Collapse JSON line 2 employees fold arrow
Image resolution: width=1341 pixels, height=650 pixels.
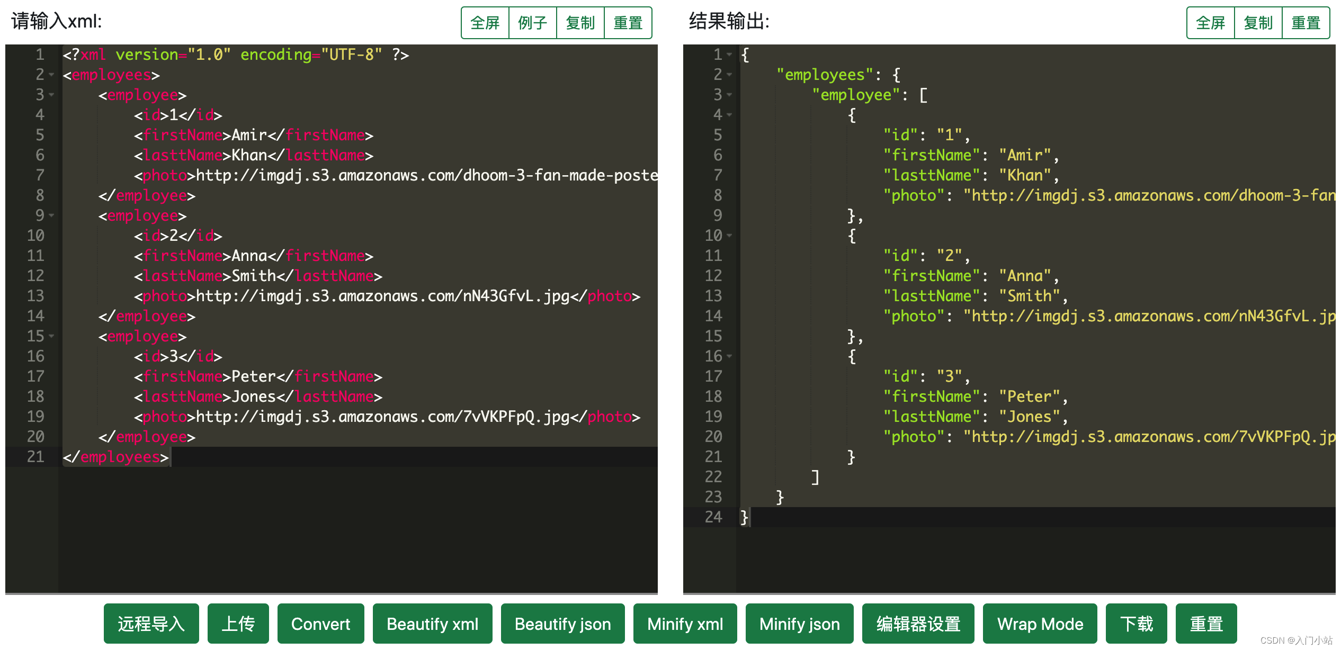coord(730,75)
